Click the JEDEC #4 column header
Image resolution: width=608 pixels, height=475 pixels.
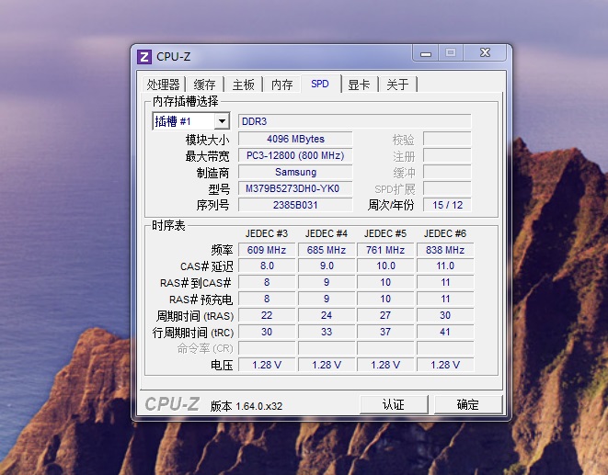(327, 233)
